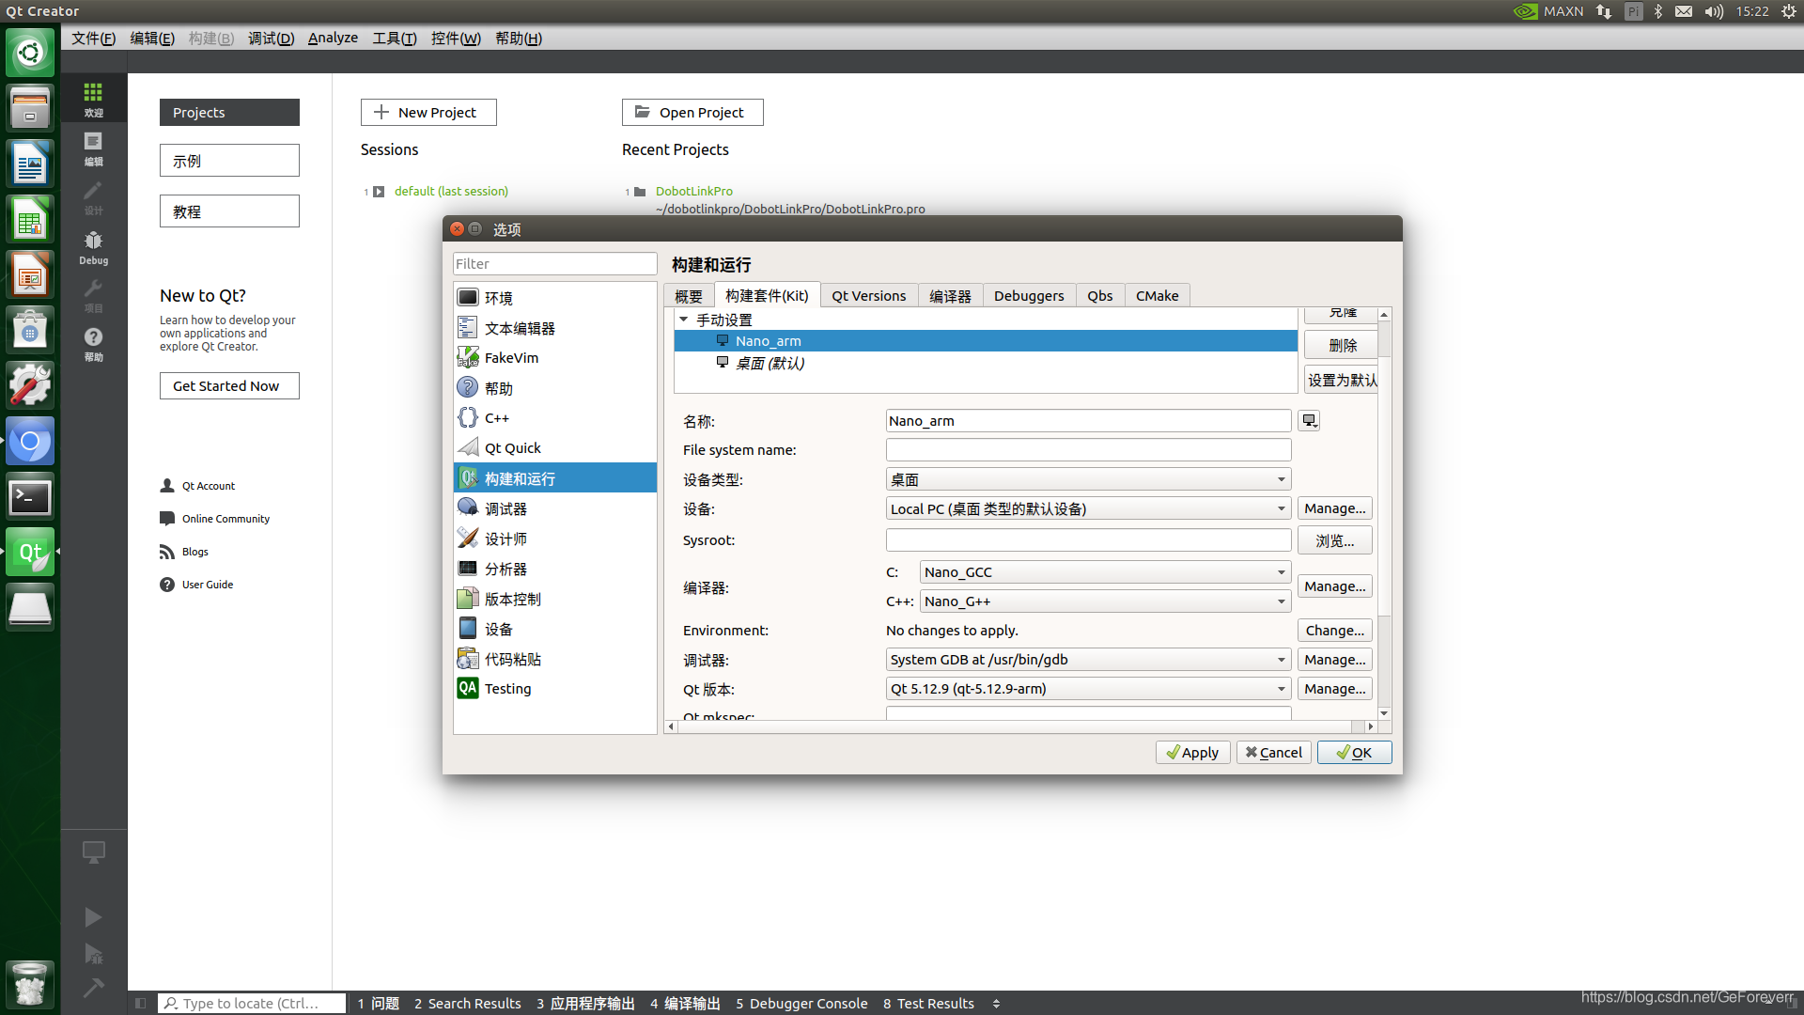The image size is (1804, 1015).
Task: Switch to the Qt Versions tab
Action: point(868,296)
